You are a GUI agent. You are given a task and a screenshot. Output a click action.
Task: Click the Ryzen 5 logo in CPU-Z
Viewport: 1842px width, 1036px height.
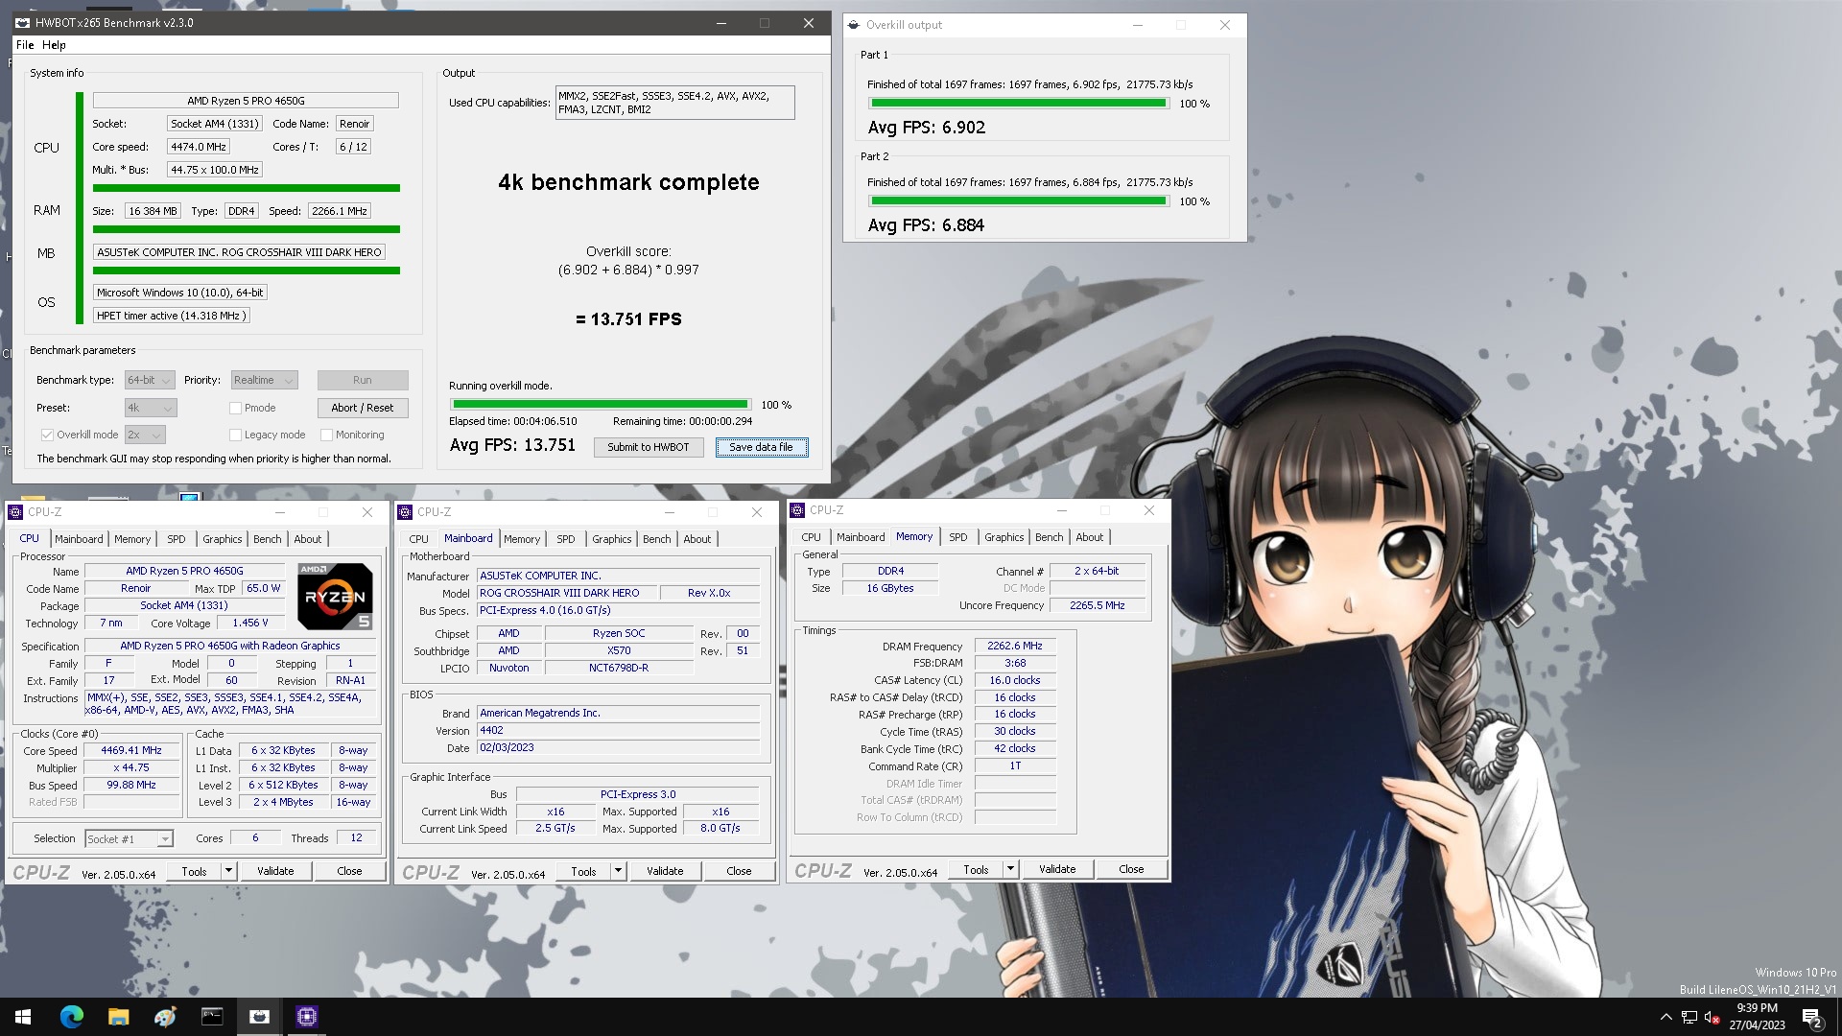tap(335, 596)
